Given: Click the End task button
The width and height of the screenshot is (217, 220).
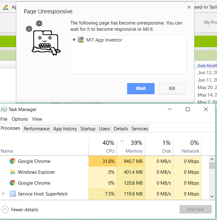Looking at the screenshot, I should click(196, 209).
